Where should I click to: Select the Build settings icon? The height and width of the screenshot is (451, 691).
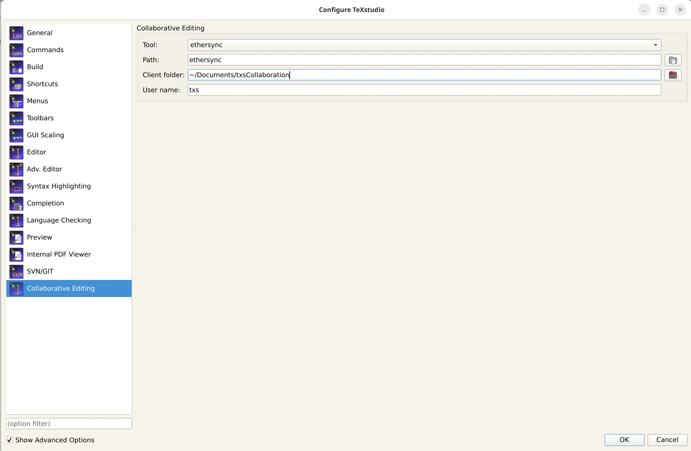[16, 67]
